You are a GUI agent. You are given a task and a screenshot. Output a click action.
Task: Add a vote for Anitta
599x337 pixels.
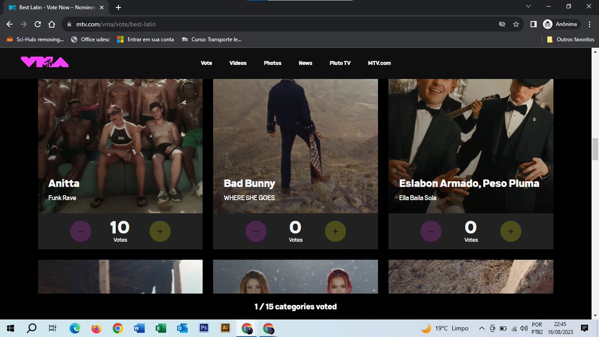[x=160, y=231]
